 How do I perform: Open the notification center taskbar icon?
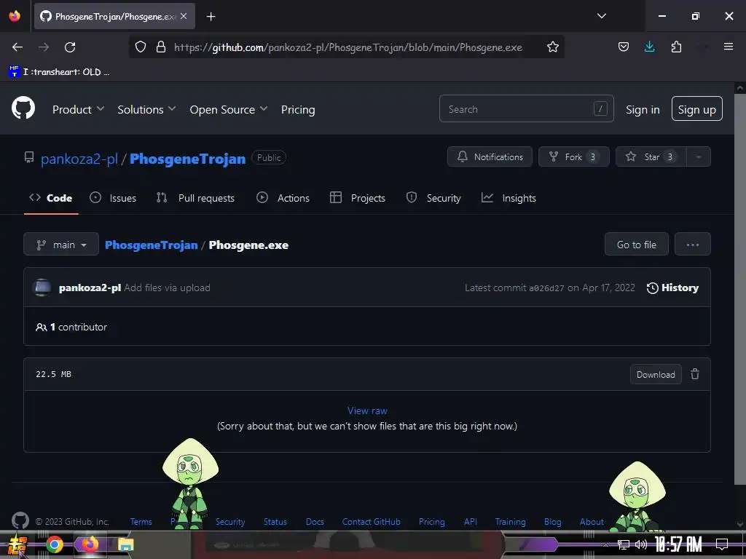(722, 544)
